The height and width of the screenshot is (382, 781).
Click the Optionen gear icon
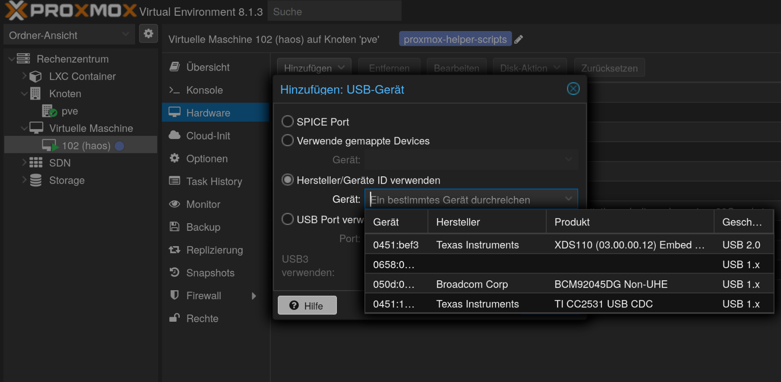coord(175,158)
